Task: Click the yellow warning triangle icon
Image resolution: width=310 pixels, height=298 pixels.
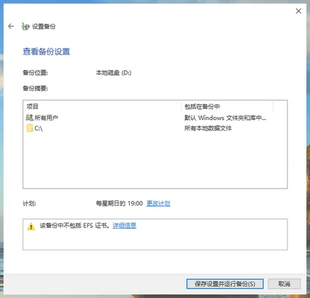Action: click(x=31, y=226)
